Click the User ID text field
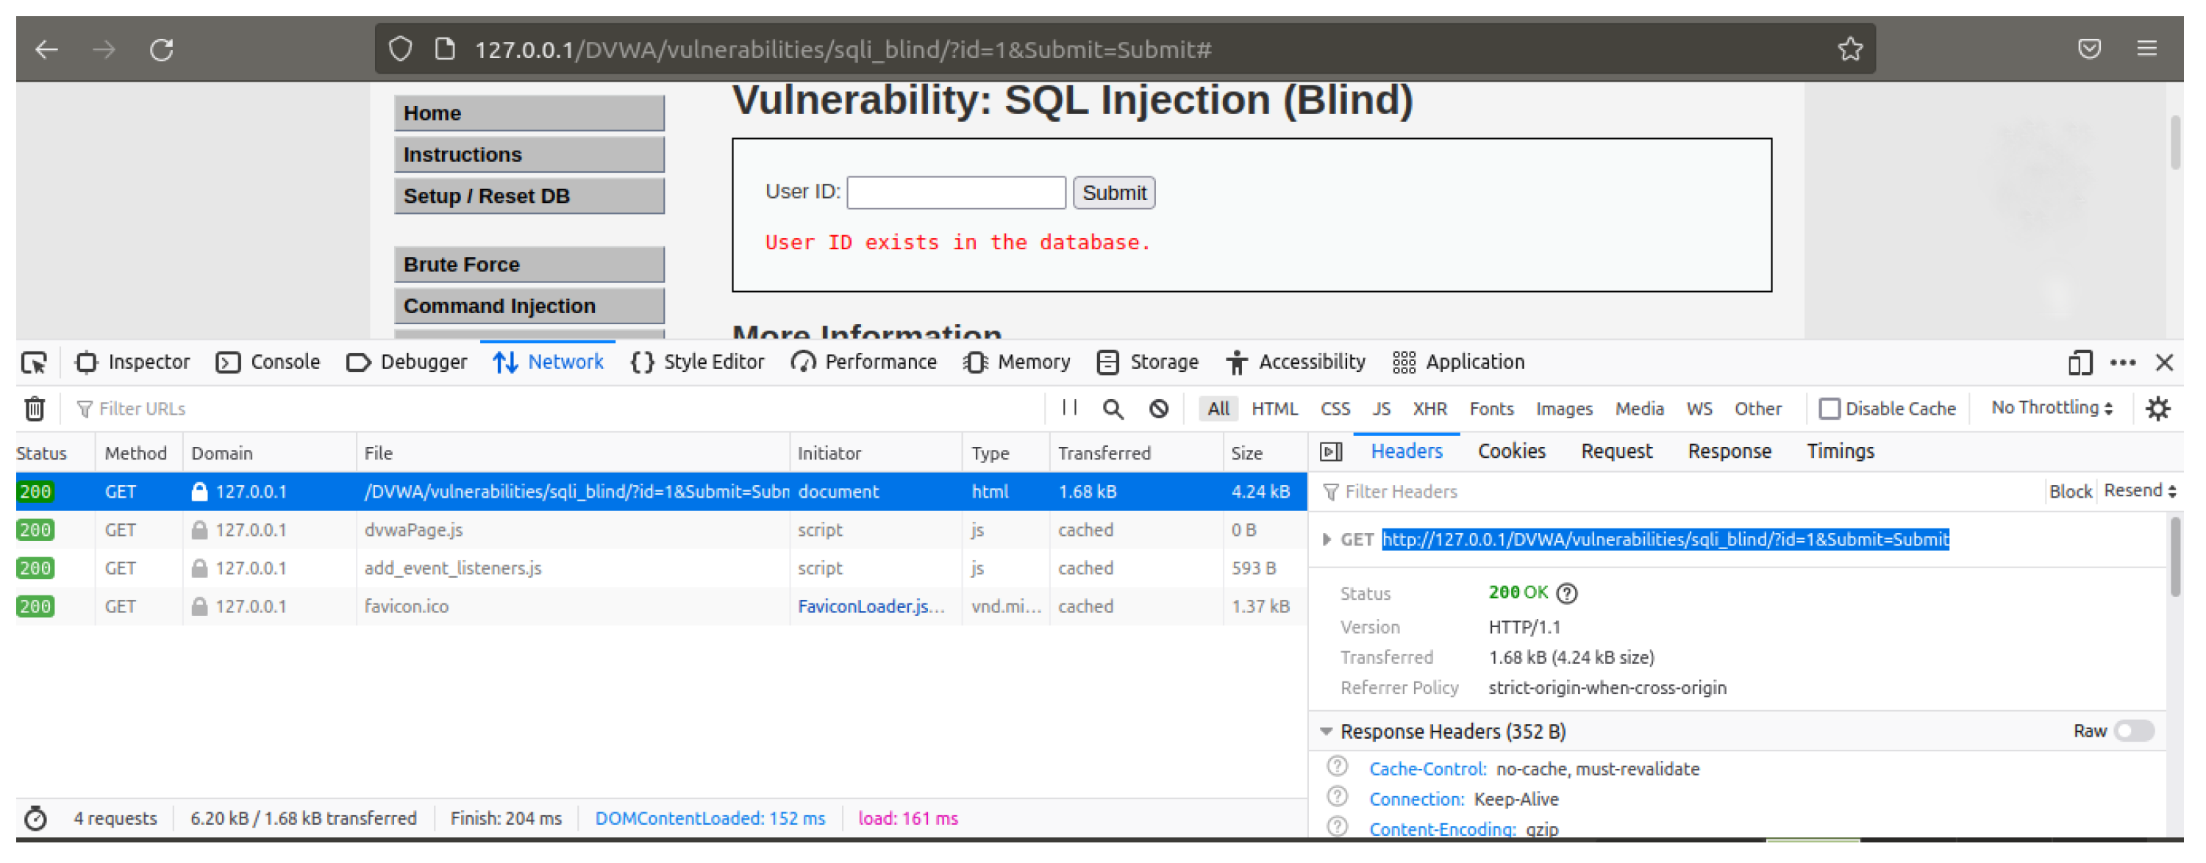2206x863 pixels. click(x=956, y=193)
